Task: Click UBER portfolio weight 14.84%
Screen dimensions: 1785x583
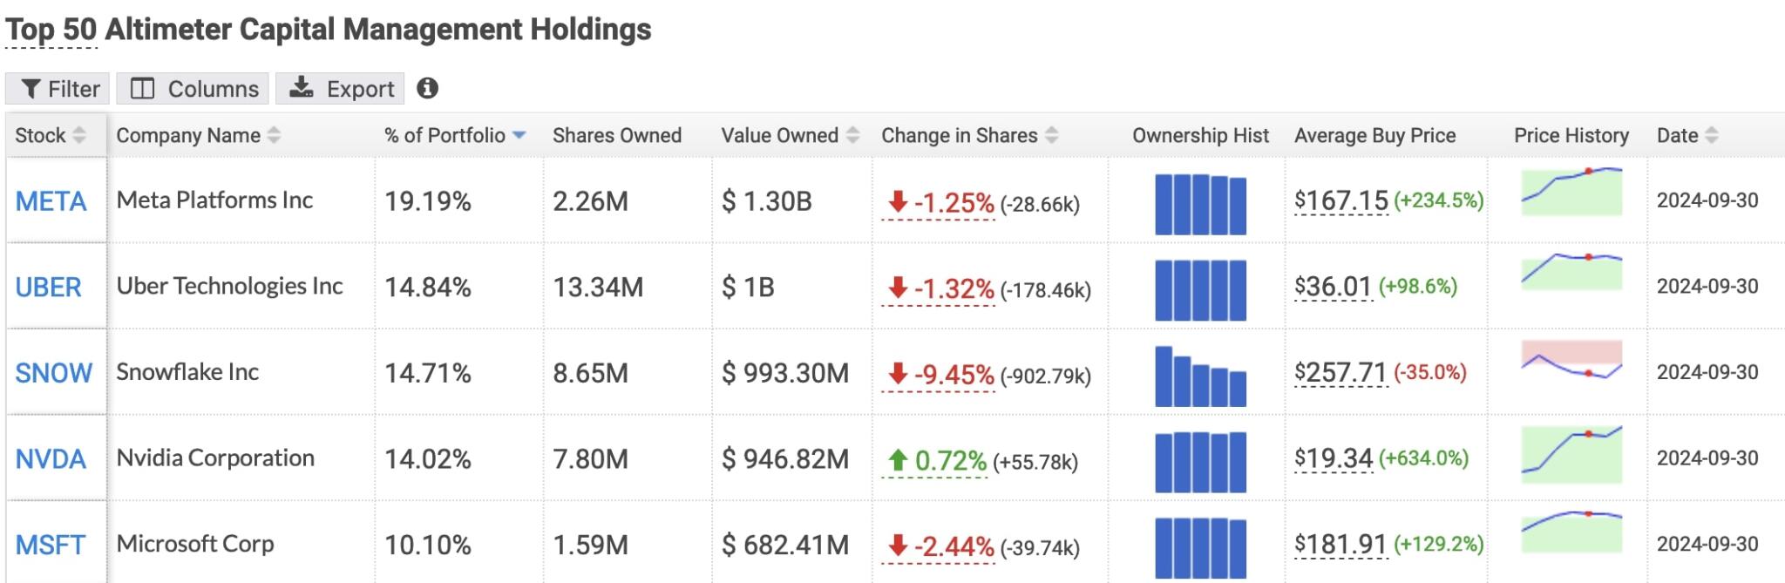Action: click(428, 287)
